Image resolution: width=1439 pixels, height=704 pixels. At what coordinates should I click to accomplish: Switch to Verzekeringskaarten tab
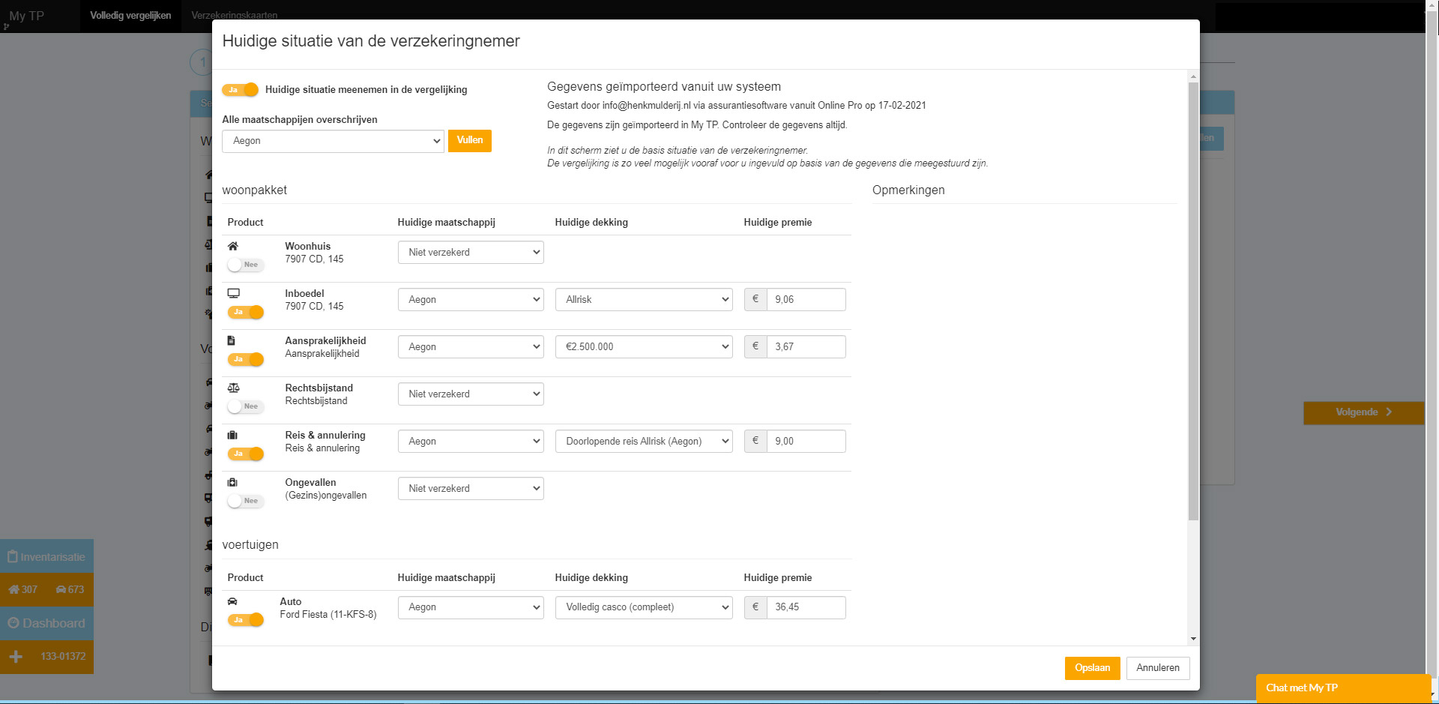235,16
